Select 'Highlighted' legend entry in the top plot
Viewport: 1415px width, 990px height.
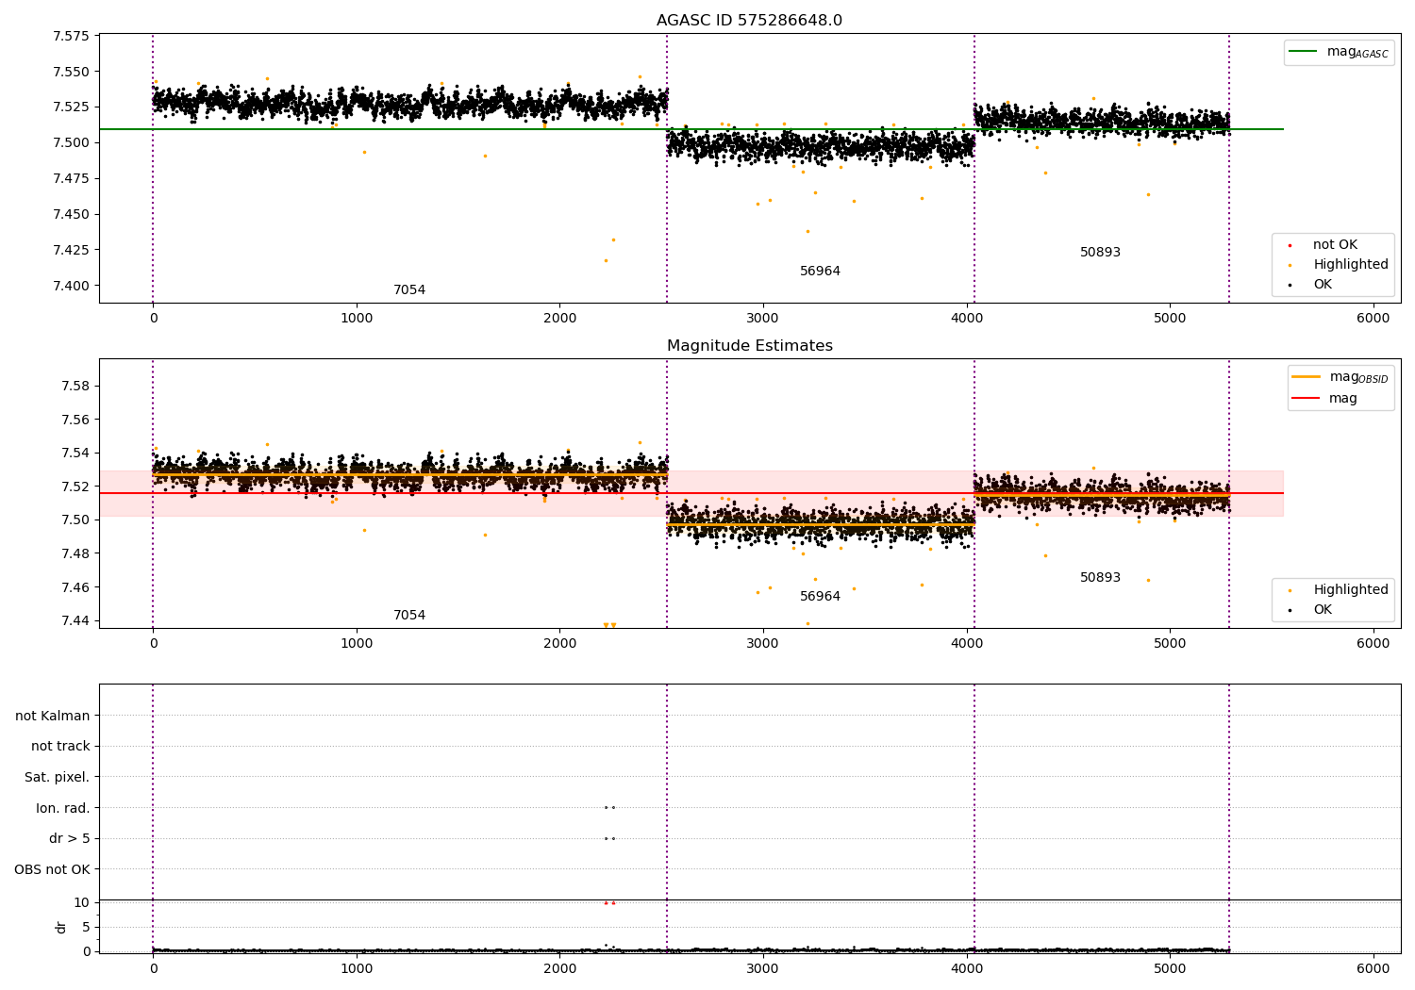pos(1351,265)
